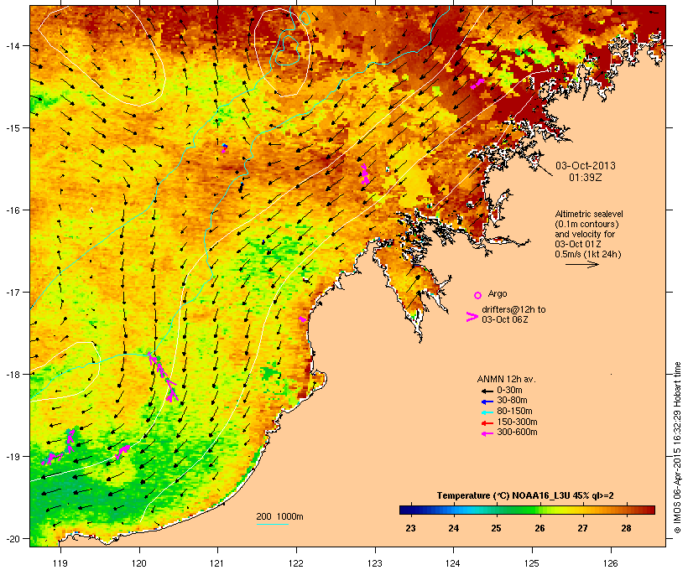The height and width of the screenshot is (570, 688).
Task: Click the Temperature NOAA16_L3U colorbar title
Action: (525, 496)
